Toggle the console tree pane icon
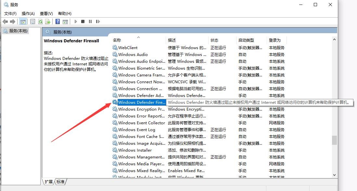 coord(23,22)
